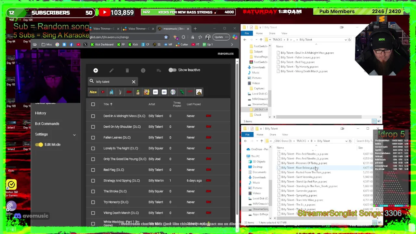The height and width of the screenshot is (234, 416).
Task: Toggle the Show Inactive switch
Action: coord(172,70)
